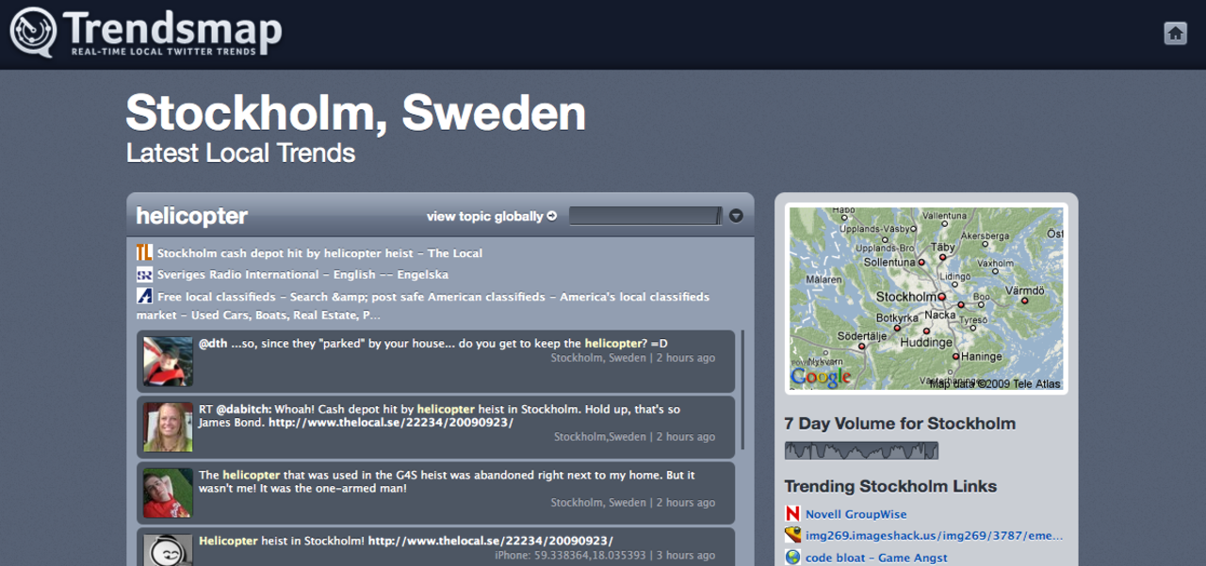
Task: Click the avatar of the Helicopter heist in Stockholm tweet
Action: pos(168,550)
